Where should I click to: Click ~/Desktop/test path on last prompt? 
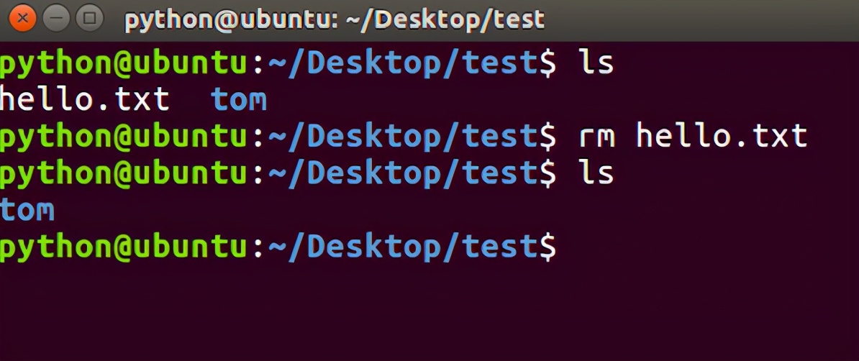pos(402,247)
